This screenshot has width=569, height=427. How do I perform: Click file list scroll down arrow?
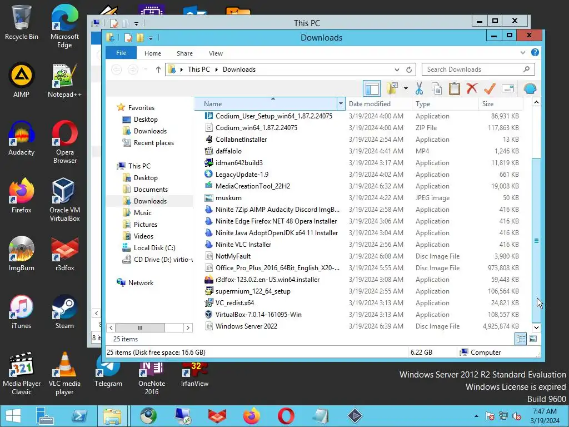coord(536,327)
